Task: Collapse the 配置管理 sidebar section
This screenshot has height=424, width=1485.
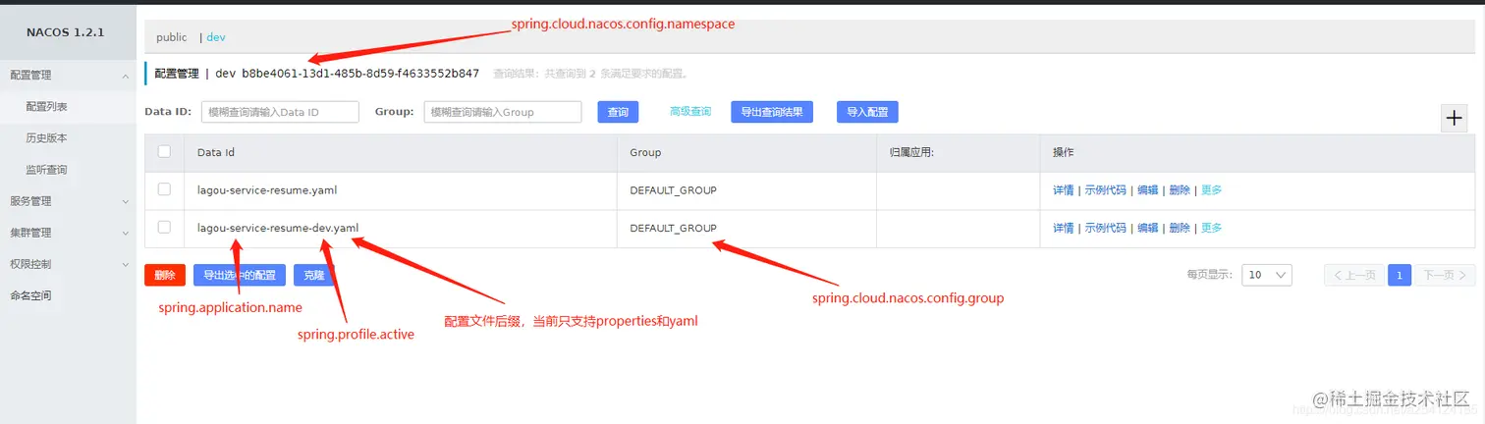Action: [68, 75]
